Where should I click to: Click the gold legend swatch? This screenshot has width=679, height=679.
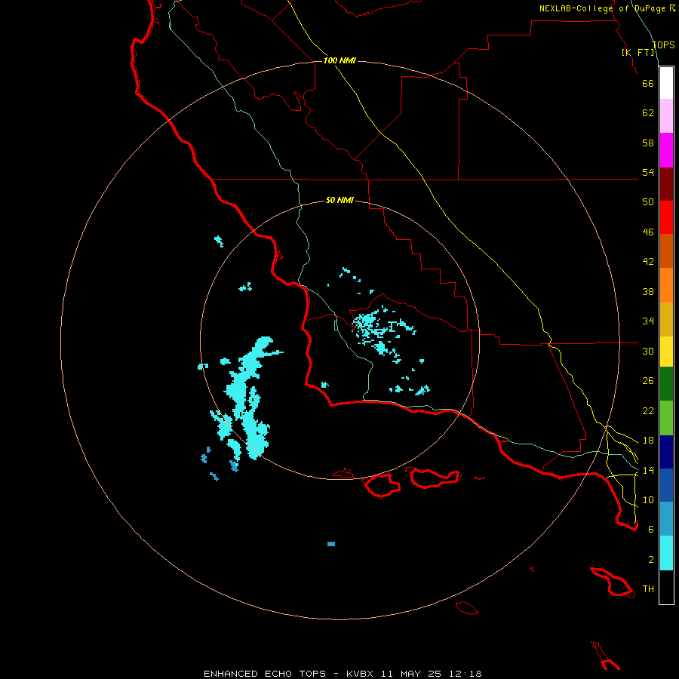(x=666, y=319)
